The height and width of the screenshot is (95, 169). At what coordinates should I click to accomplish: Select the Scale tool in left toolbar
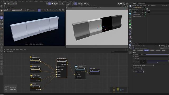click(x=2, y=24)
